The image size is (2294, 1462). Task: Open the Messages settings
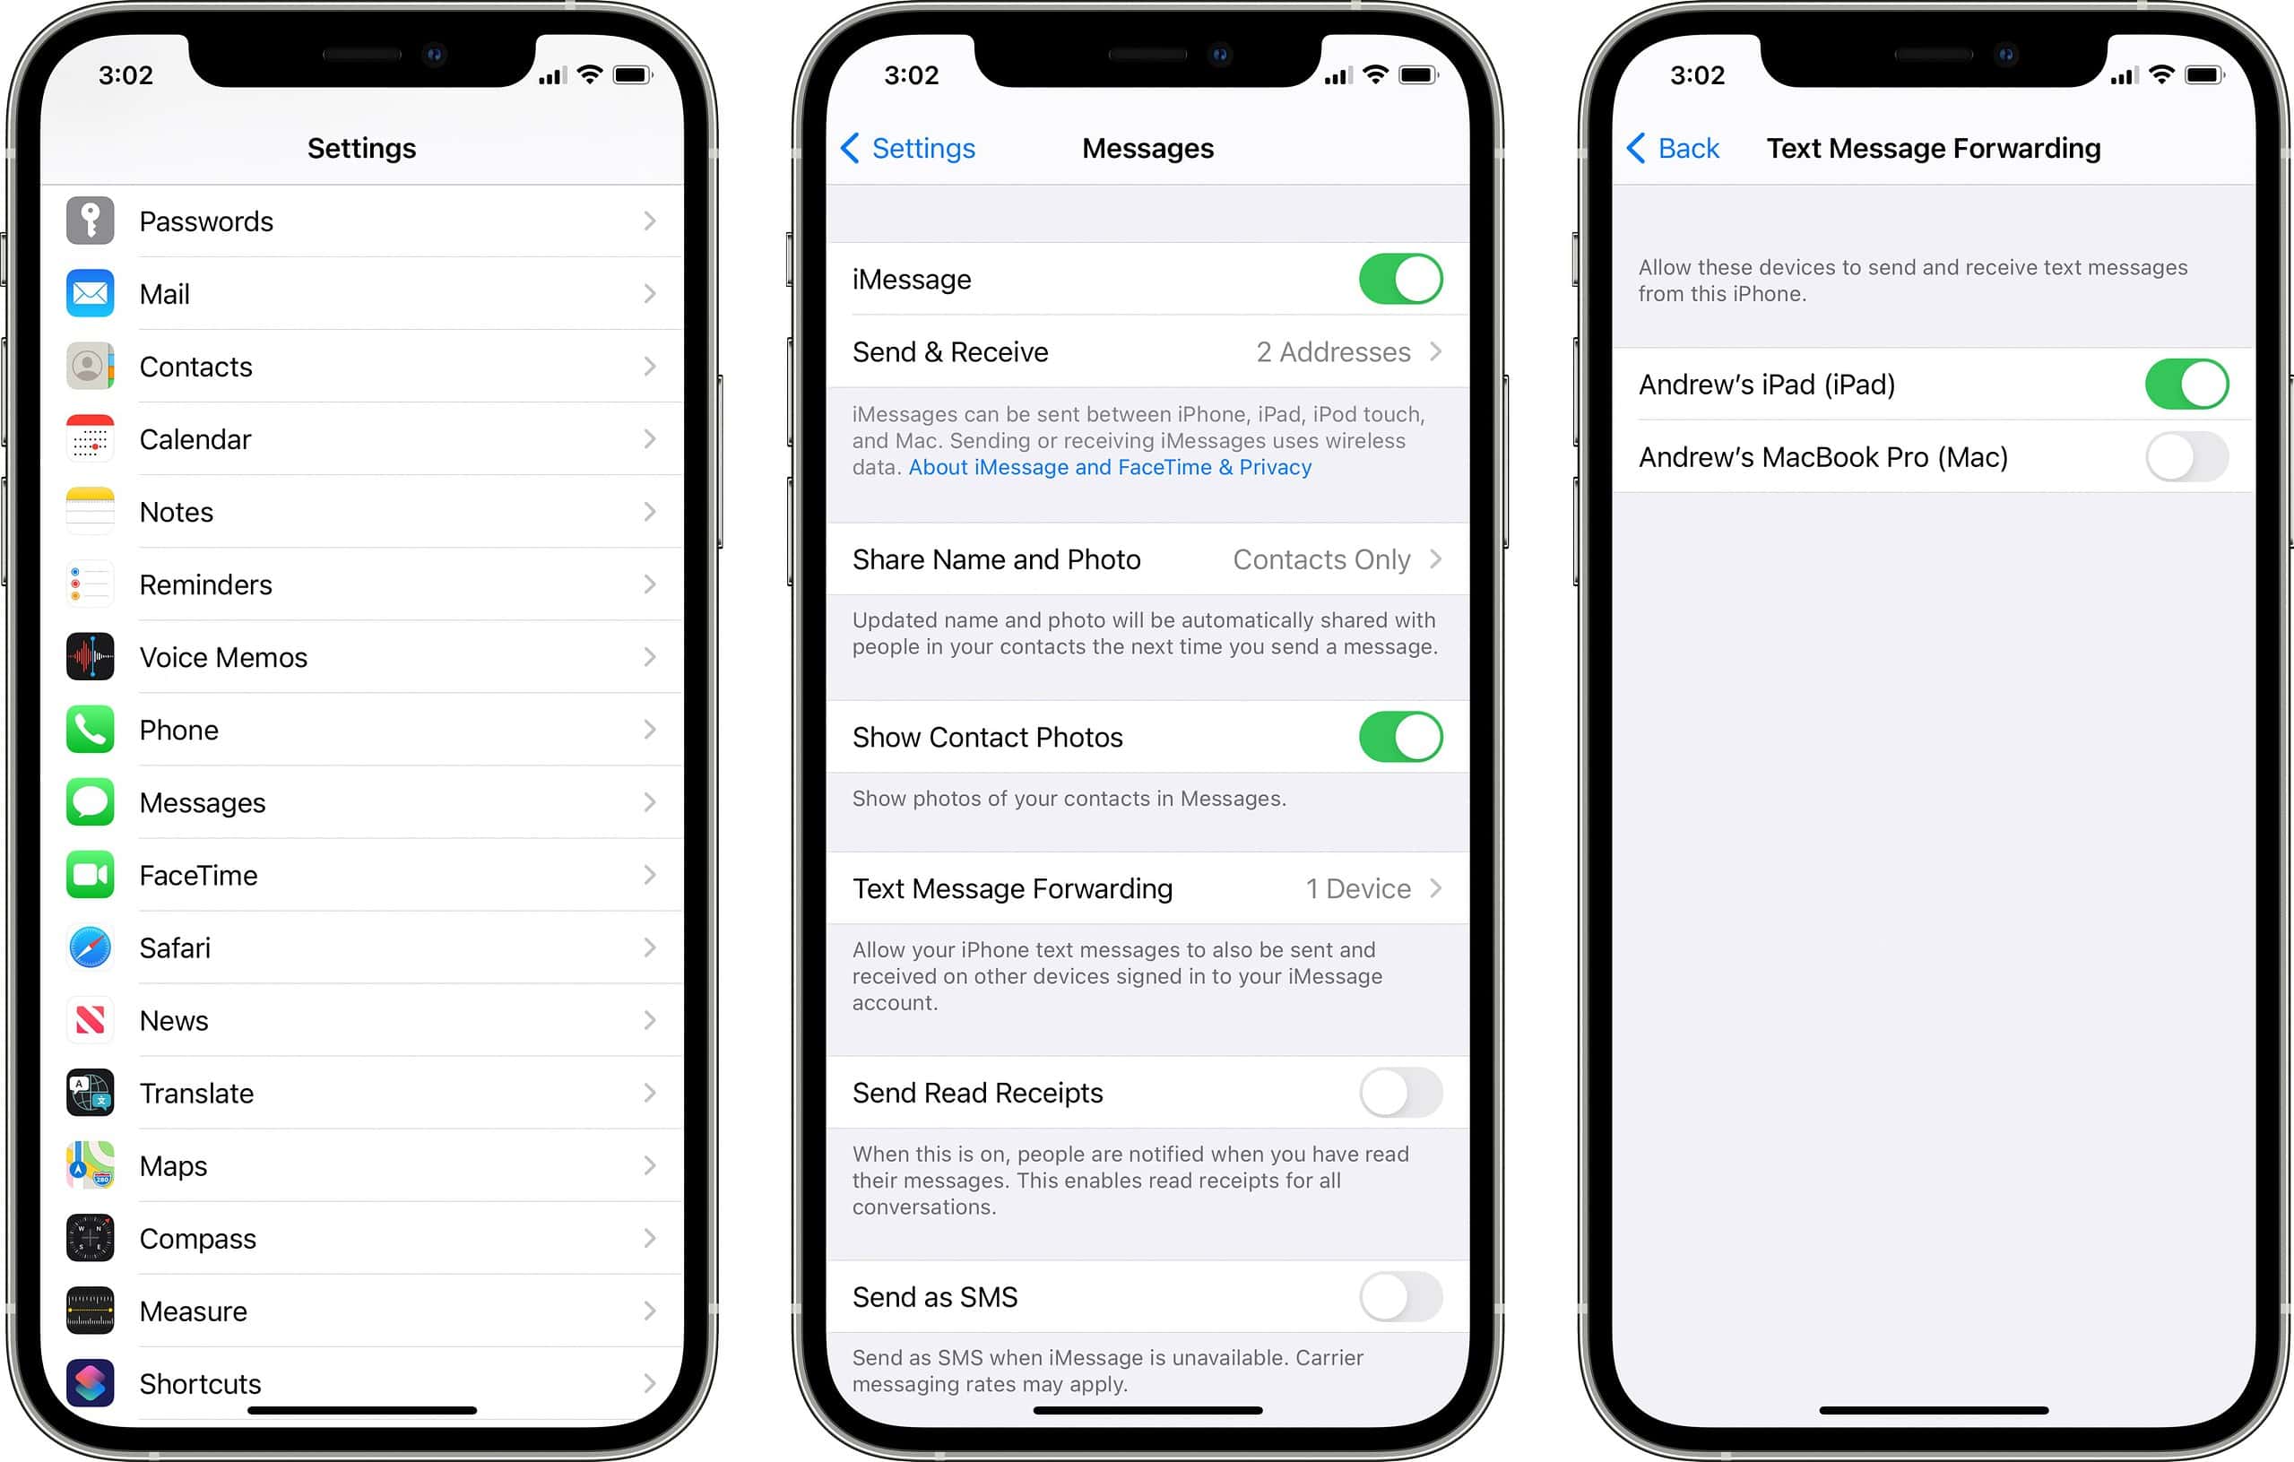tap(359, 803)
